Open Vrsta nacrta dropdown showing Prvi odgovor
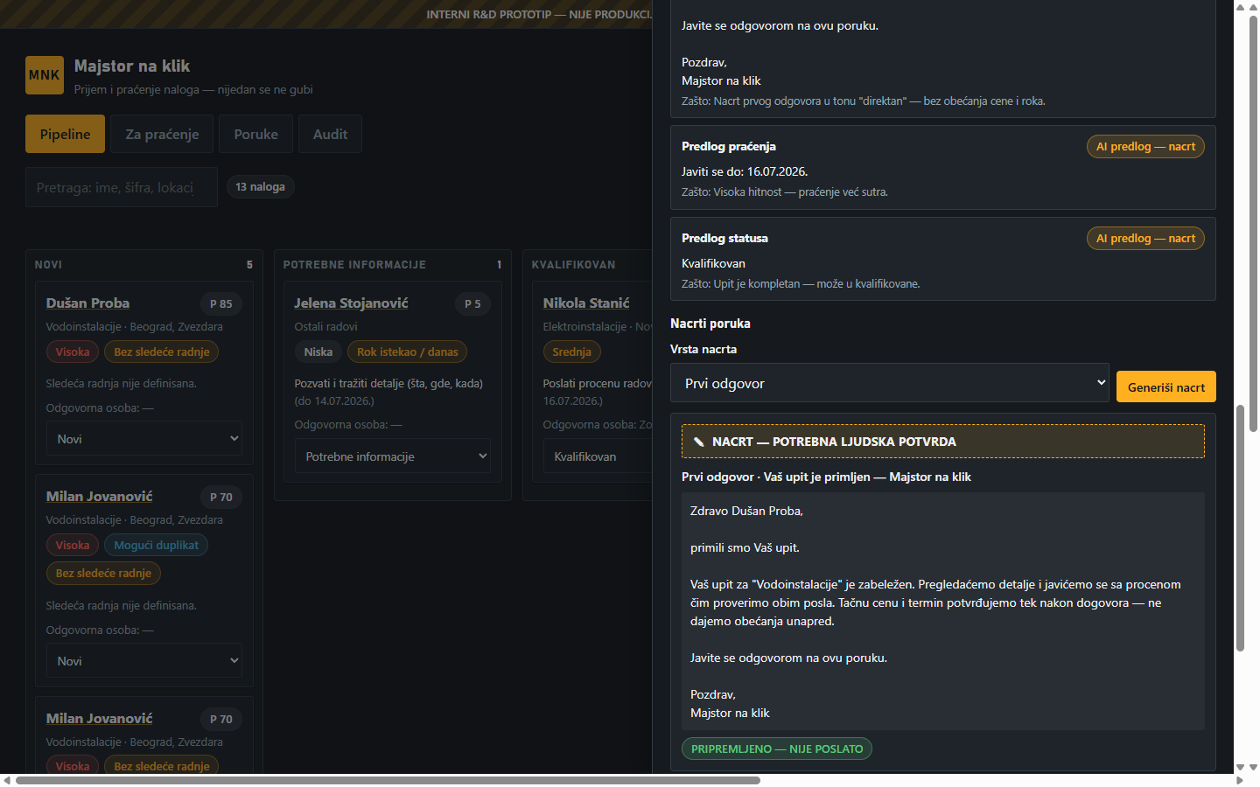The image size is (1260, 787). point(890,383)
